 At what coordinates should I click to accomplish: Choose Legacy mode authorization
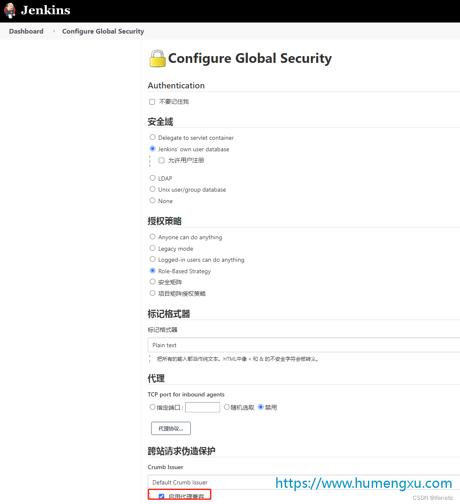[x=152, y=248]
